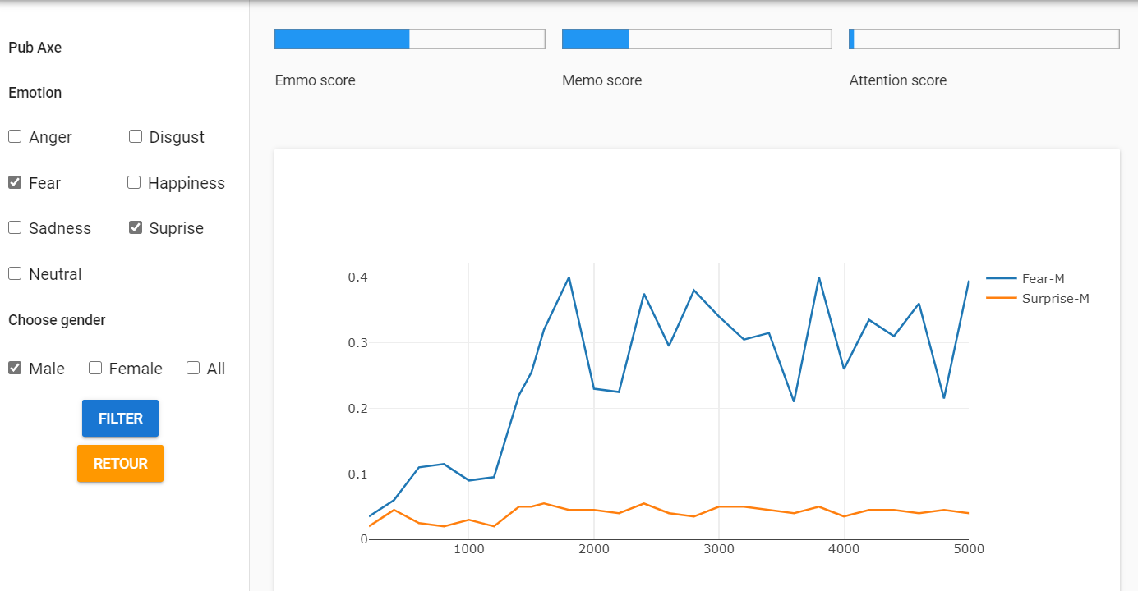Viewport: 1138px width, 591px height.
Task: Click the orange RETOUR button
Action: pos(120,464)
